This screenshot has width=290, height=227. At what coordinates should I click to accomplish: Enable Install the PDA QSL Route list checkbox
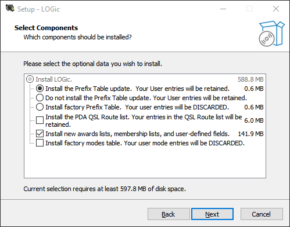(40, 120)
